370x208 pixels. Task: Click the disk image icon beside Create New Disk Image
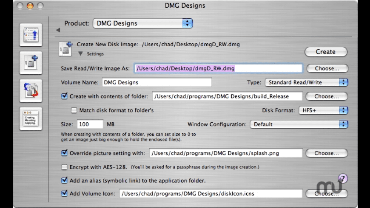(65, 49)
